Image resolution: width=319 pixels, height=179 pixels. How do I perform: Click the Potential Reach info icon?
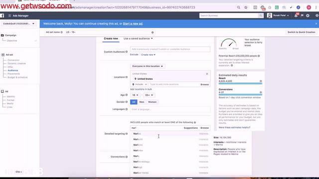click(259, 56)
